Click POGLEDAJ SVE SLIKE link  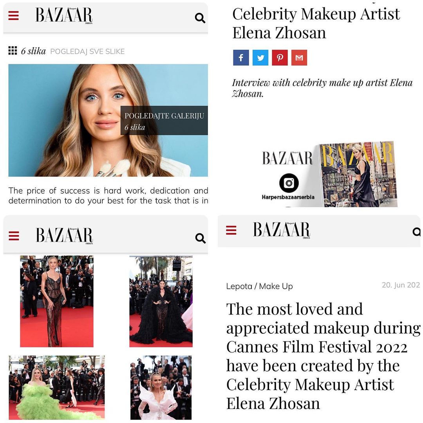pyautogui.click(x=87, y=52)
